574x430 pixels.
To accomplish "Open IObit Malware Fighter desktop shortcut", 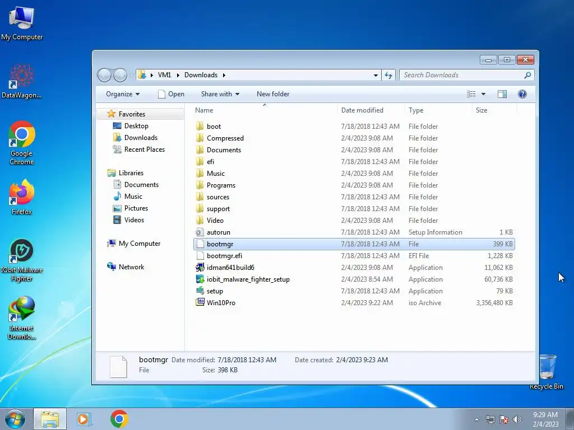I will tap(22, 260).
